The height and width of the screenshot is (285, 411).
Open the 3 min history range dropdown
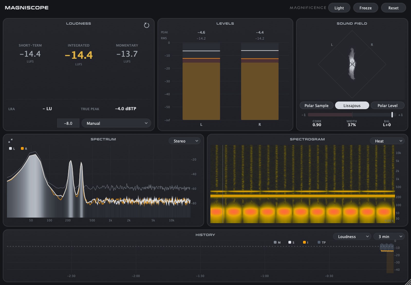pyautogui.click(x=389, y=237)
